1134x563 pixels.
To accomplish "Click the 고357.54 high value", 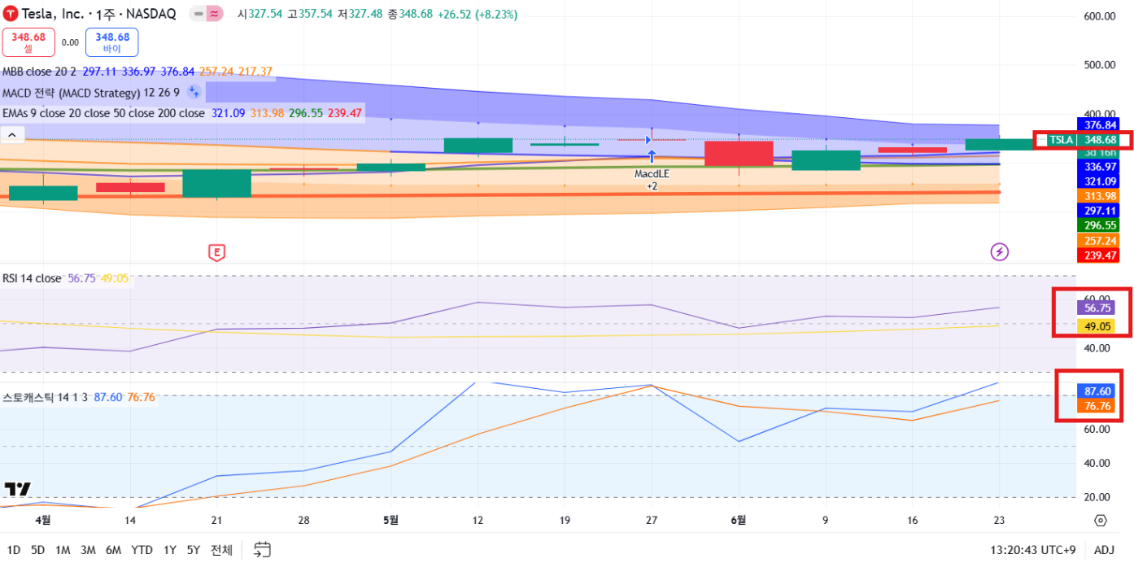I will (310, 15).
